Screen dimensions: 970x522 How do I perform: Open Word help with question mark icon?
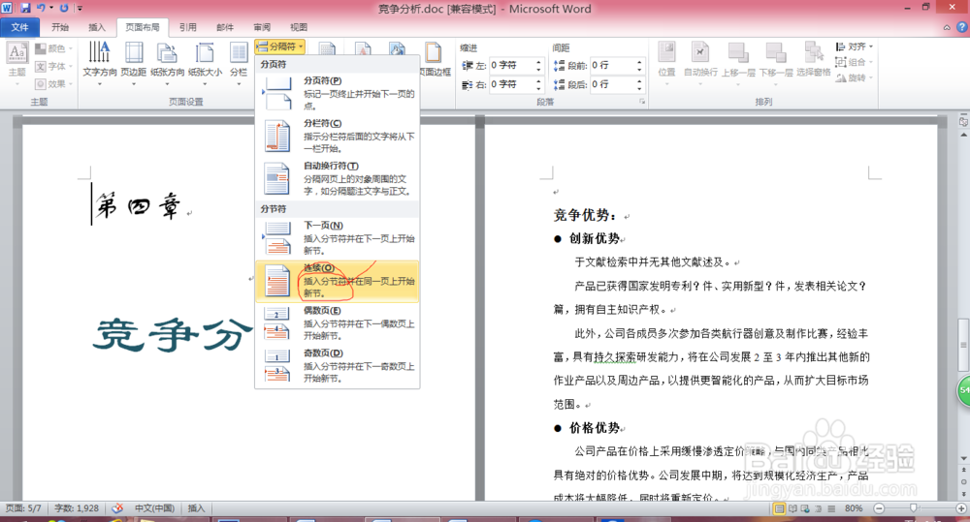coord(962,27)
